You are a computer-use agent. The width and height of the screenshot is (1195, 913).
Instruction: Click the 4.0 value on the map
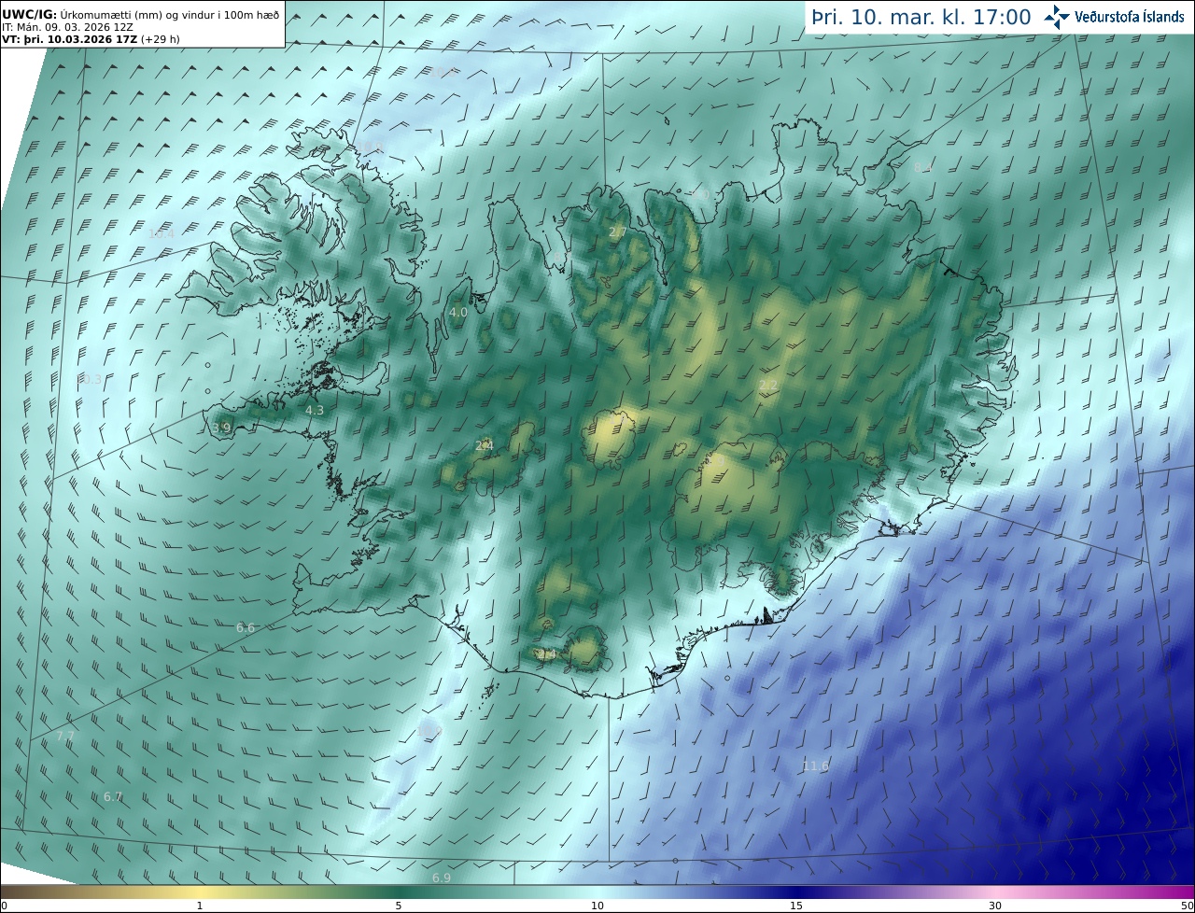pos(458,313)
